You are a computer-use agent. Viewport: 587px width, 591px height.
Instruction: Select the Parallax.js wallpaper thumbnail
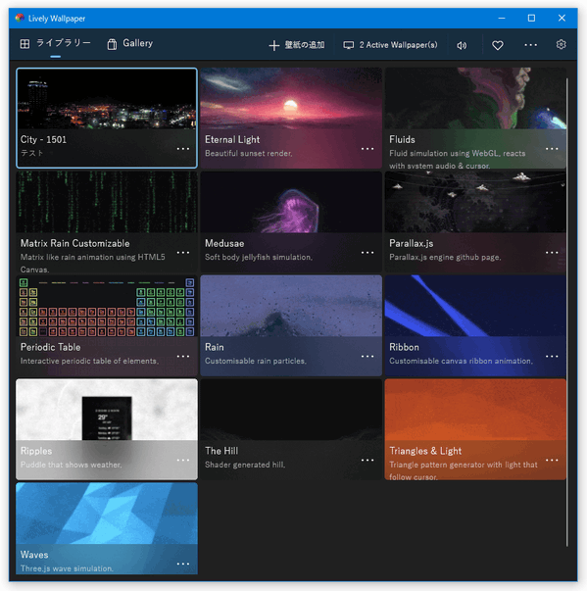(475, 202)
